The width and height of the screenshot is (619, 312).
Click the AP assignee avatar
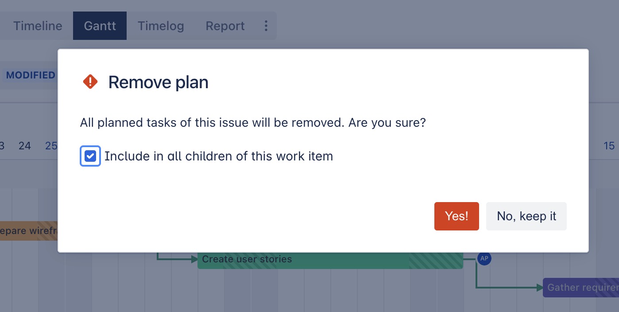pyautogui.click(x=484, y=258)
